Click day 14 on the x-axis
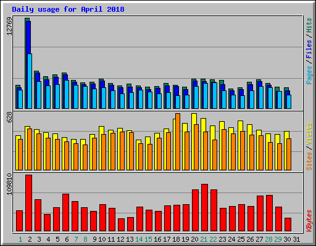 pos(139,239)
